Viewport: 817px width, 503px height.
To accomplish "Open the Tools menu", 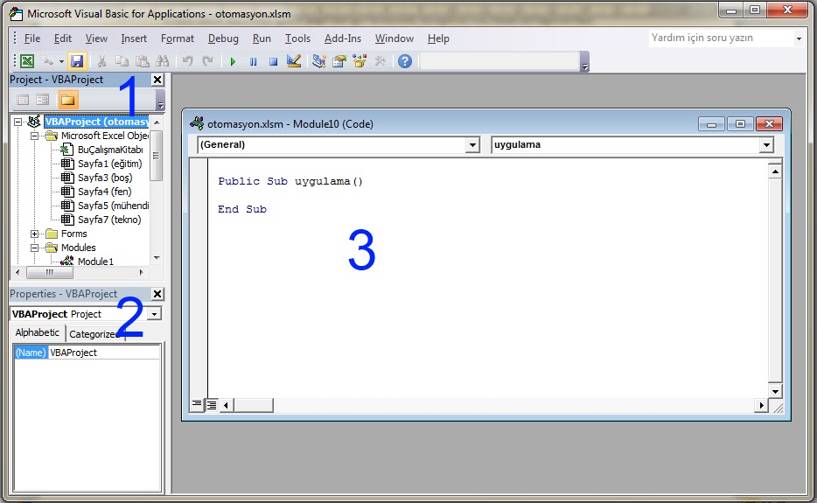I will tap(297, 38).
